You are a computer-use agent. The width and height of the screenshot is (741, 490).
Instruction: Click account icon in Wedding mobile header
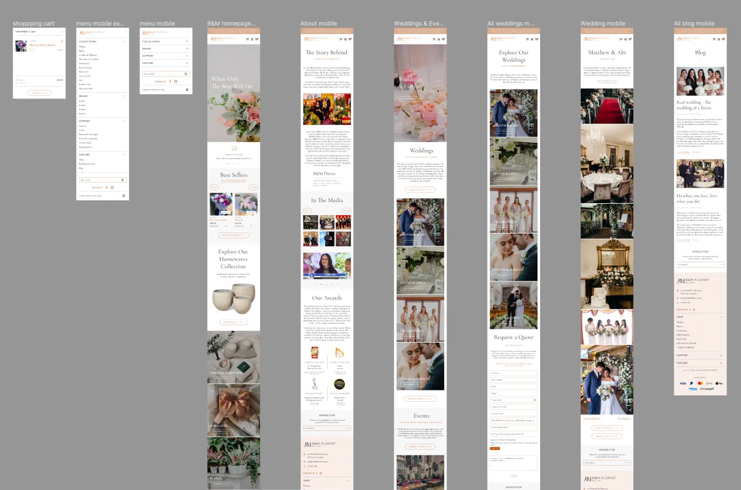[x=625, y=39]
